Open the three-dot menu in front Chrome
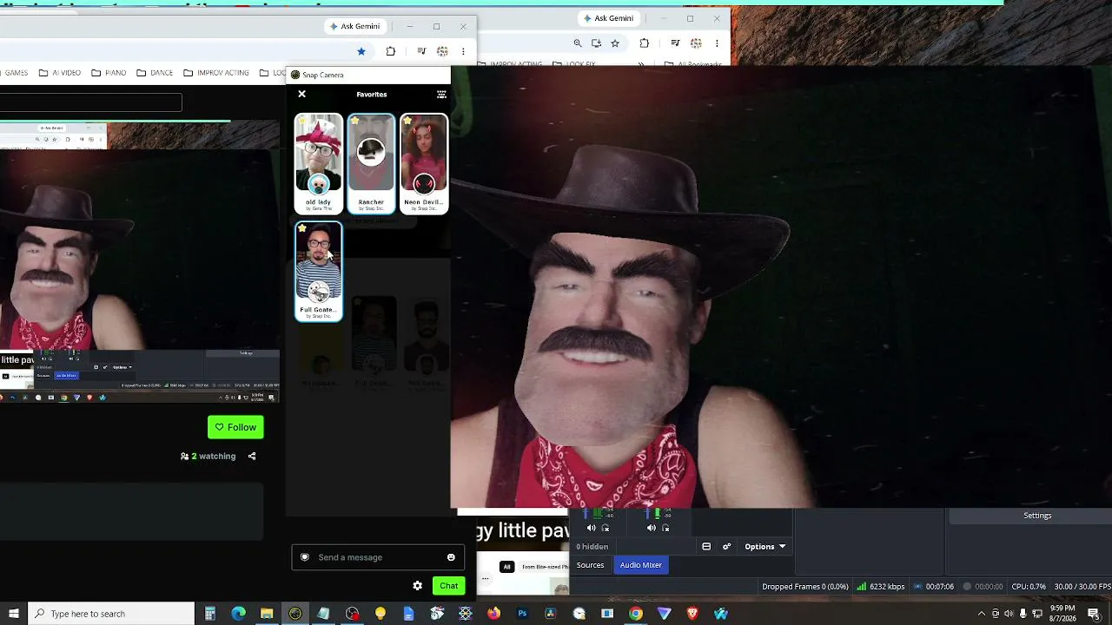 coord(463,51)
